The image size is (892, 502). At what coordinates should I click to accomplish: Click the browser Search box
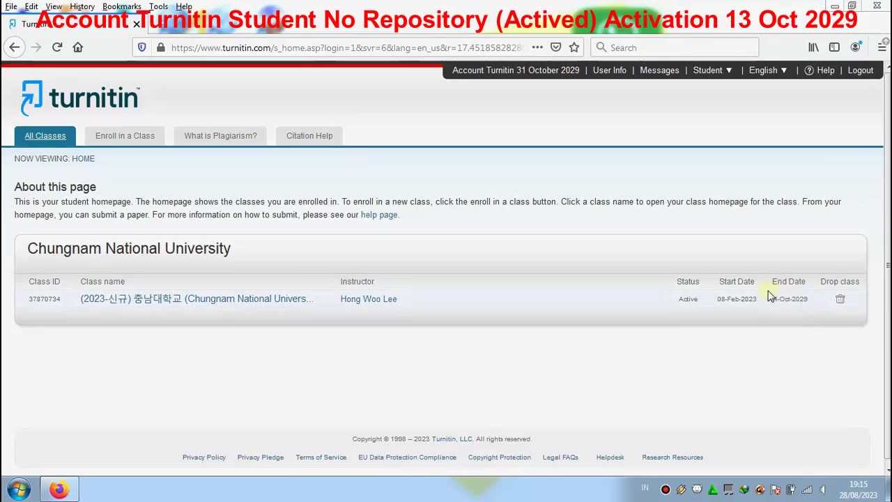pos(675,47)
